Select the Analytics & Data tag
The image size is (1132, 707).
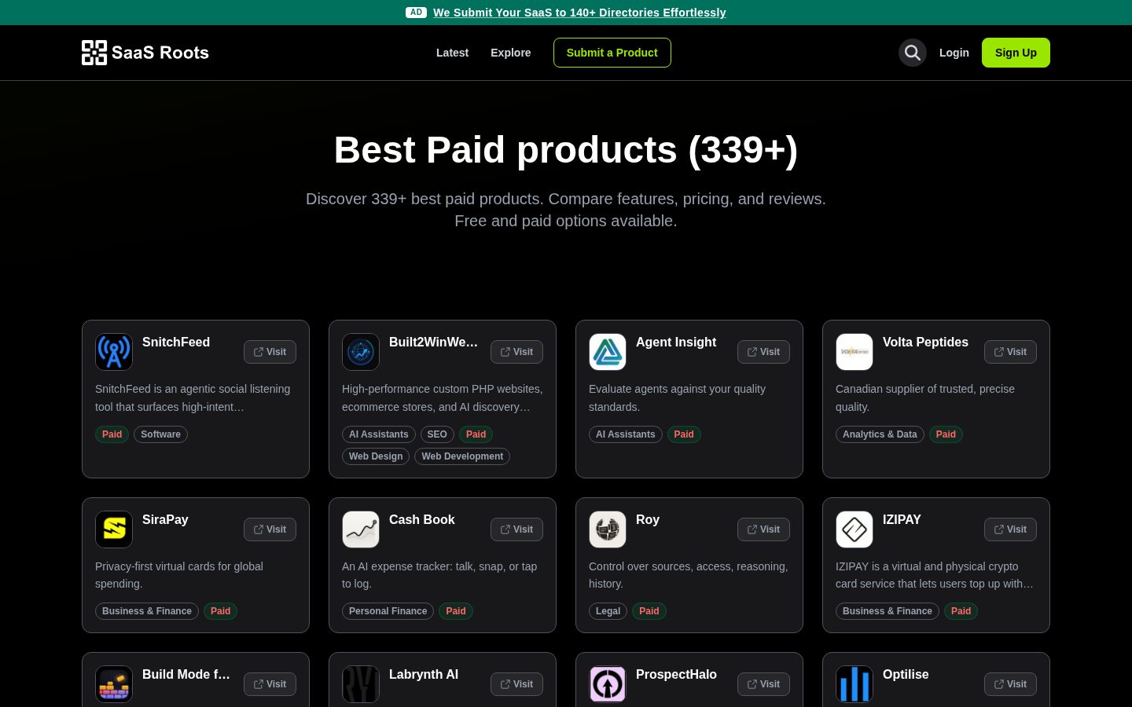click(880, 434)
